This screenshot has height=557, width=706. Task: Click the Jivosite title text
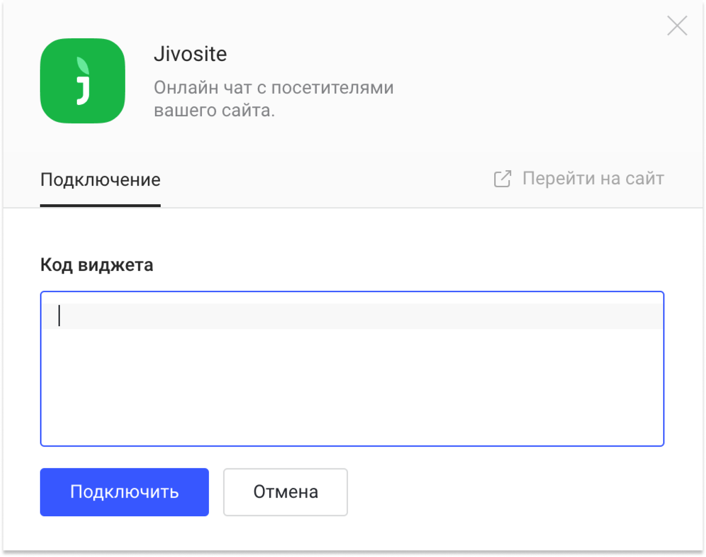tap(190, 54)
